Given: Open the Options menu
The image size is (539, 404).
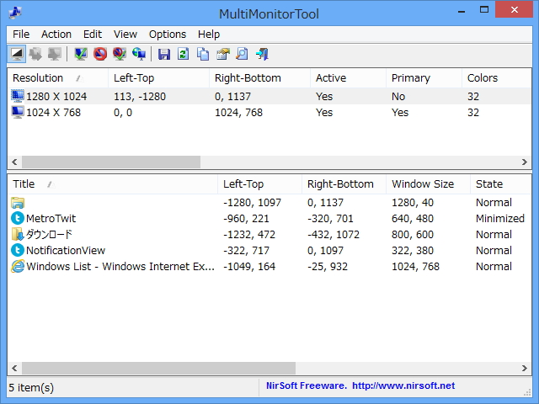Looking at the screenshot, I should (168, 35).
